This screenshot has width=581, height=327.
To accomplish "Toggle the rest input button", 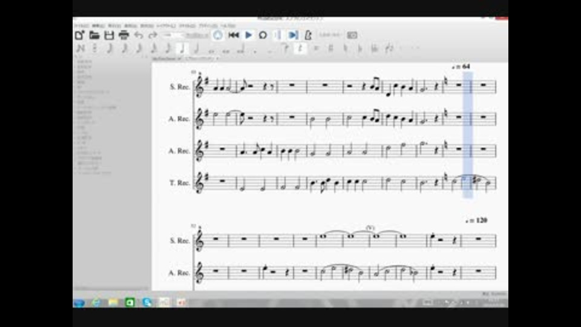I will pyautogui.click(x=301, y=48).
